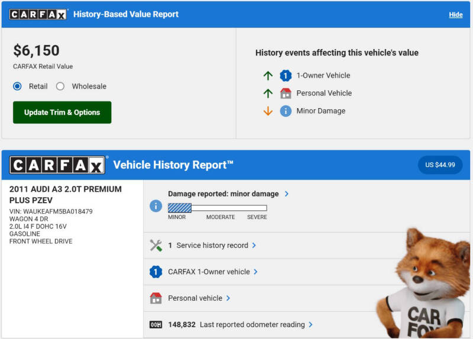Select the Wholesale radio button
The width and height of the screenshot is (473, 339).
click(60, 86)
